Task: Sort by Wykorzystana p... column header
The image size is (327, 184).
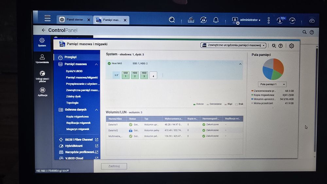Action: point(174,119)
